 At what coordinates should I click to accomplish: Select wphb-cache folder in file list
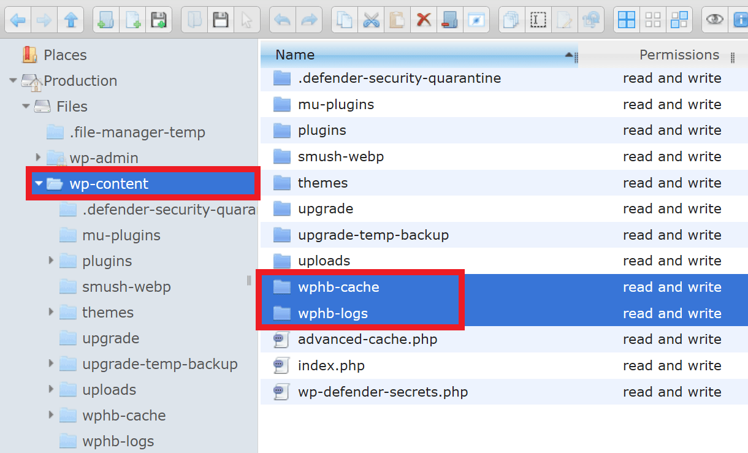coord(504,287)
